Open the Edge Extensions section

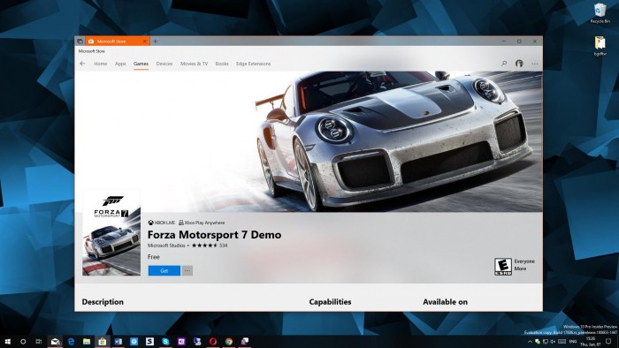[x=254, y=64]
